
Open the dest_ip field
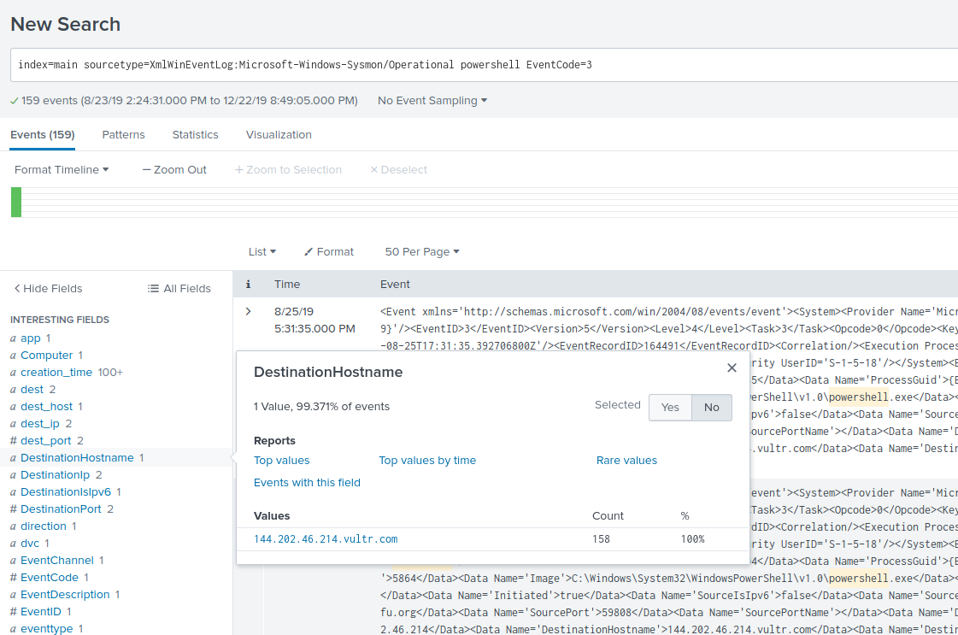[x=39, y=424]
